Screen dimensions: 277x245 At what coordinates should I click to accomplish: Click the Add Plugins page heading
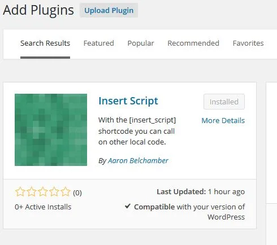38,10
